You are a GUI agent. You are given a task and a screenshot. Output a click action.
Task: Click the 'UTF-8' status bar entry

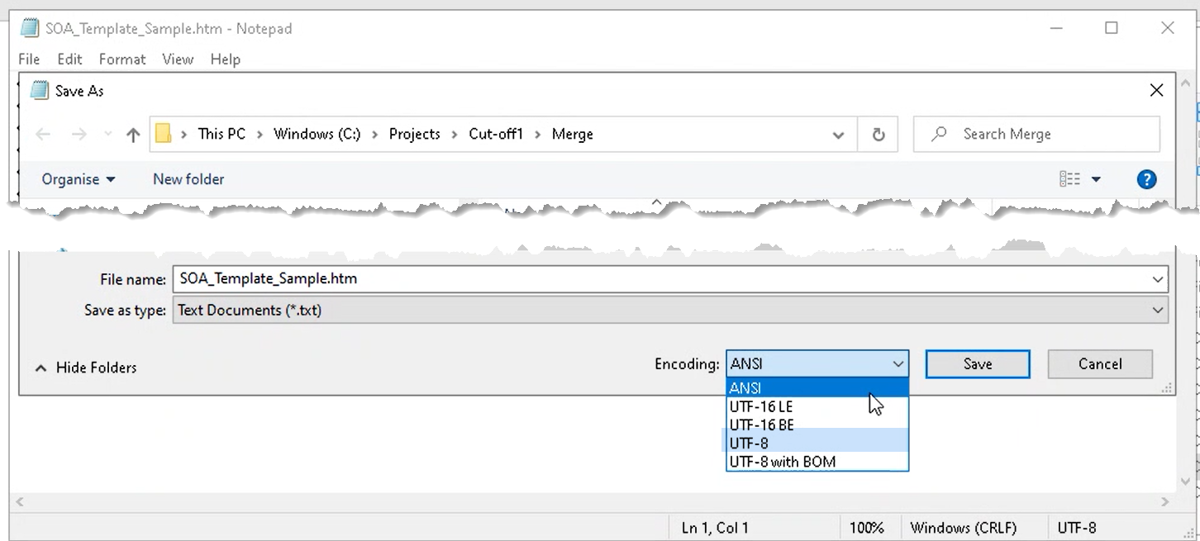(1077, 528)
